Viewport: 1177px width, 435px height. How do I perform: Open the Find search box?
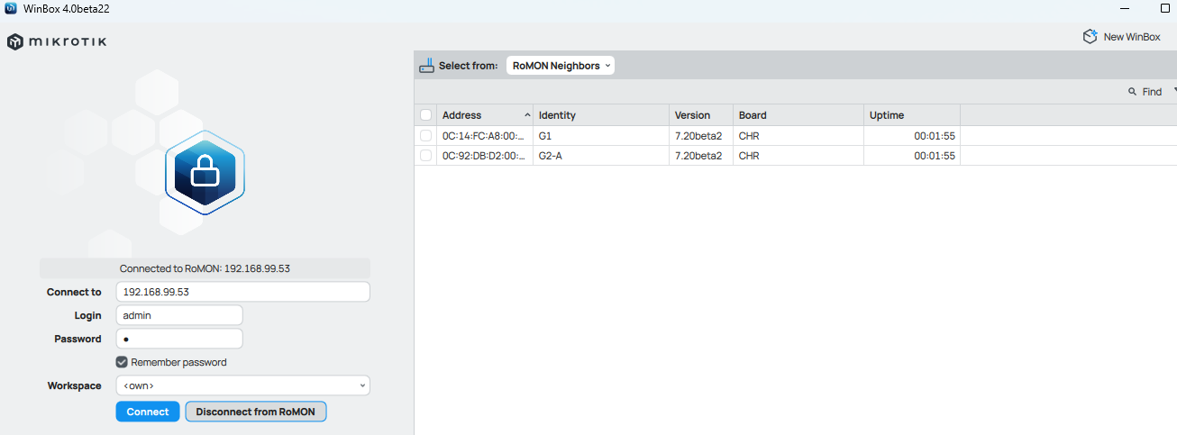[1145, 92]
